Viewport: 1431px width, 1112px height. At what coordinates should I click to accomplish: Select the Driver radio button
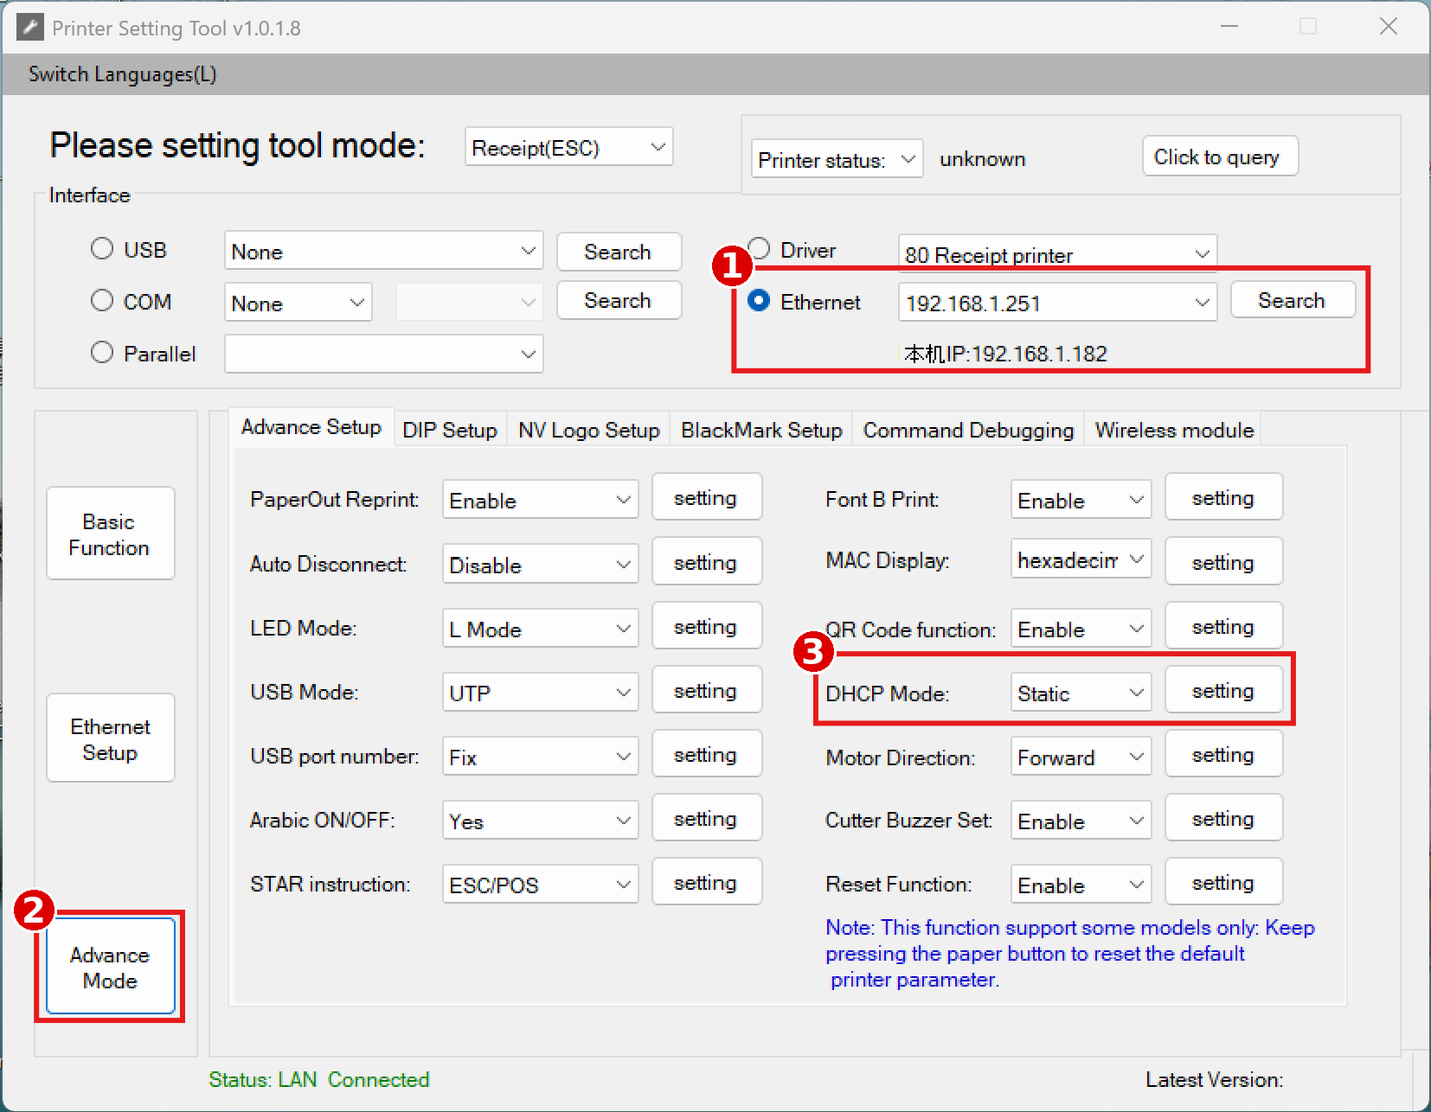760,249
